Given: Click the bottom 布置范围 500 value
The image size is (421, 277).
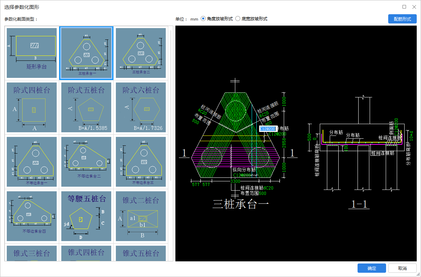Looking at the screenshot, I should point(263,193).
